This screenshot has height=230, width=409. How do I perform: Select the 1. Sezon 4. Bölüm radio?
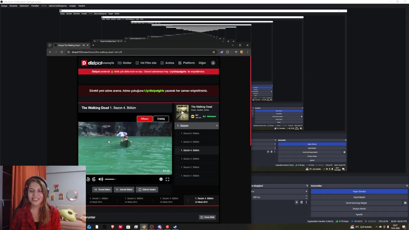(178, 150)
